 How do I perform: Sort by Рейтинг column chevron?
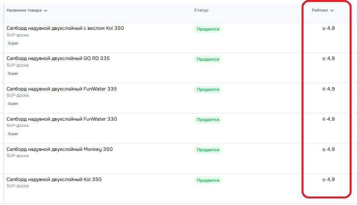(x=332, y=10)
